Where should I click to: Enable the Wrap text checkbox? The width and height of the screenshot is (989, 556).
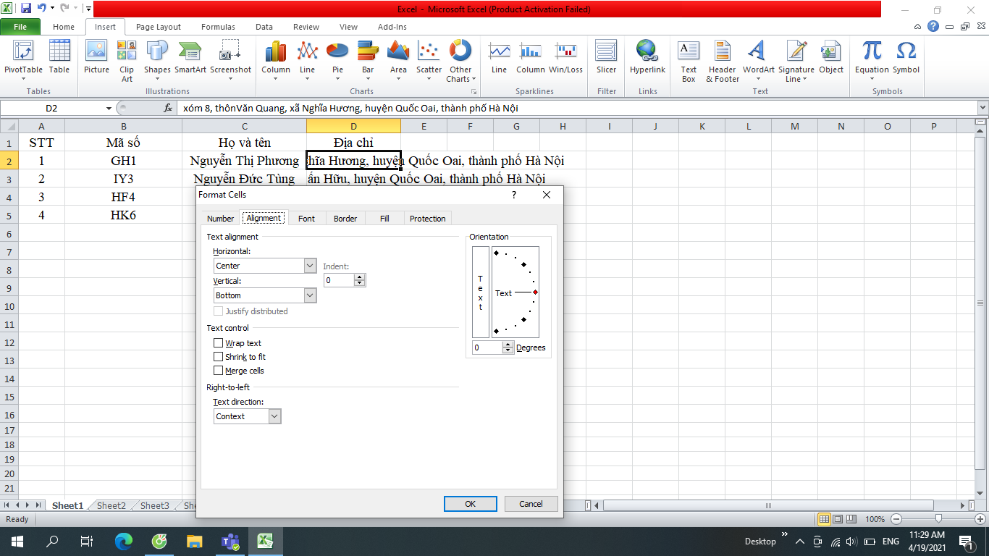[219, 343]
